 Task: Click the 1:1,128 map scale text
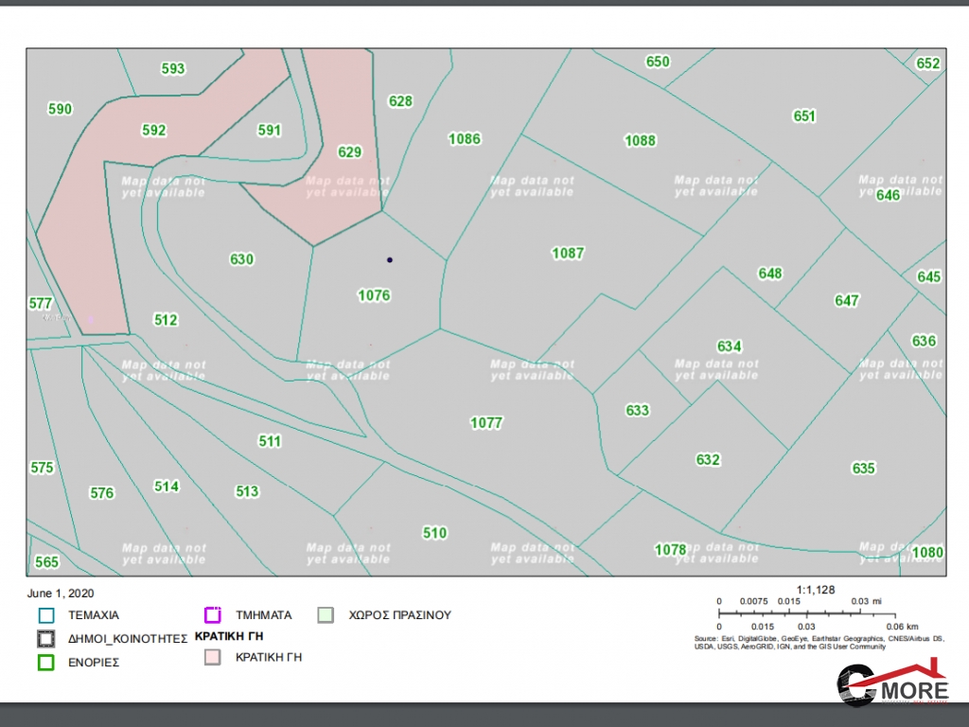pyautogui.click(x=816, y=590)
